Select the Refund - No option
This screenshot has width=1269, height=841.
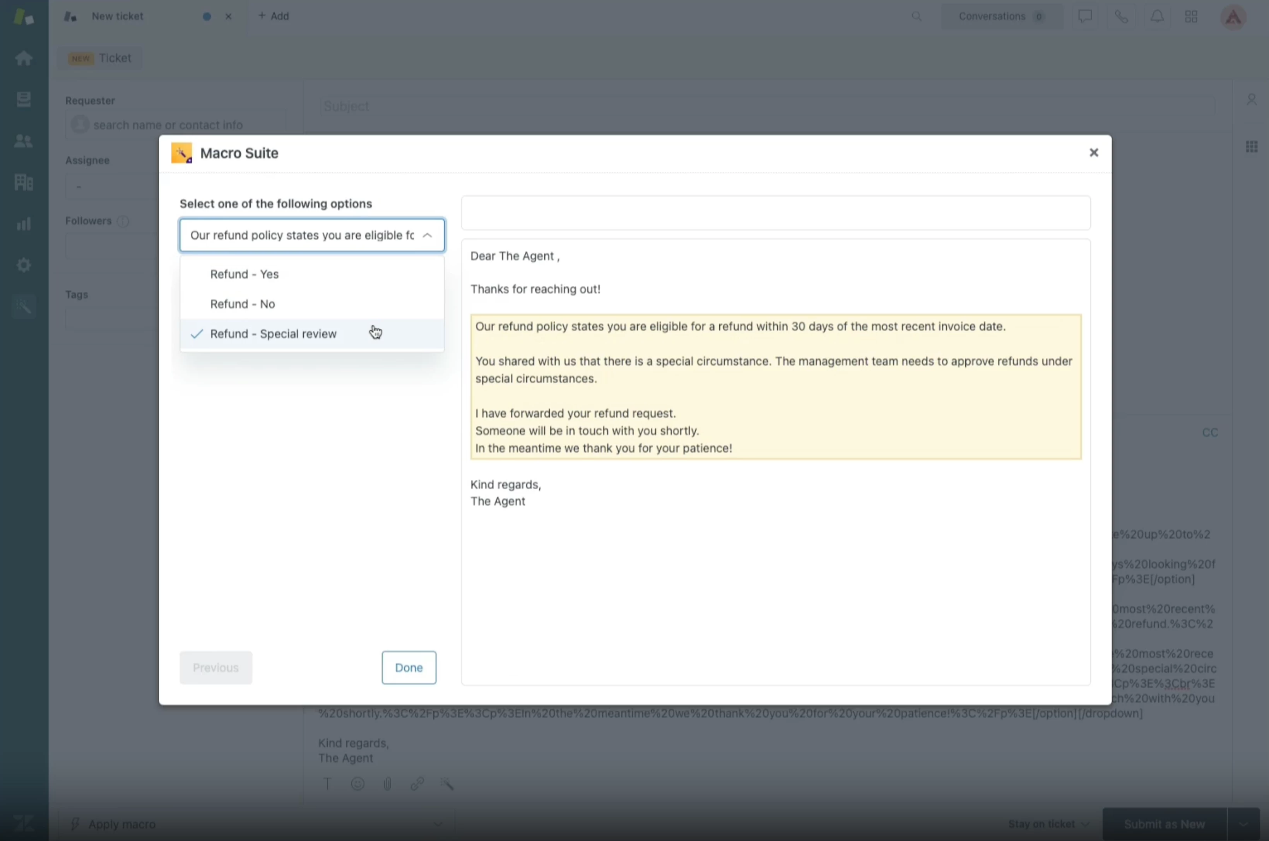pos(243,304)
